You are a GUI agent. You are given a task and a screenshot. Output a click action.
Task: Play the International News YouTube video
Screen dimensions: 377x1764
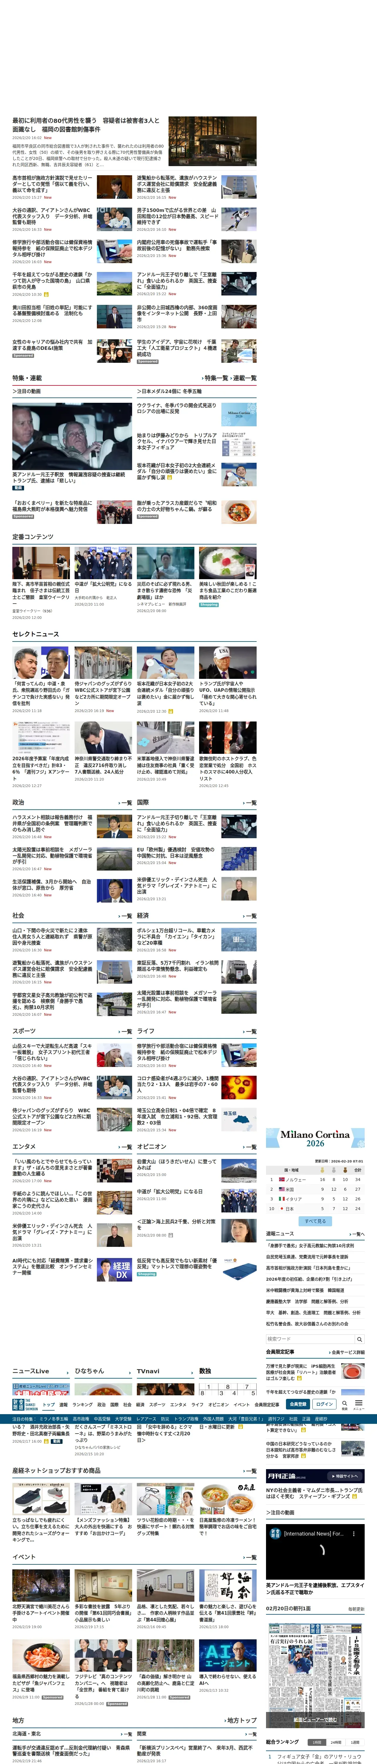point(315,1552)
